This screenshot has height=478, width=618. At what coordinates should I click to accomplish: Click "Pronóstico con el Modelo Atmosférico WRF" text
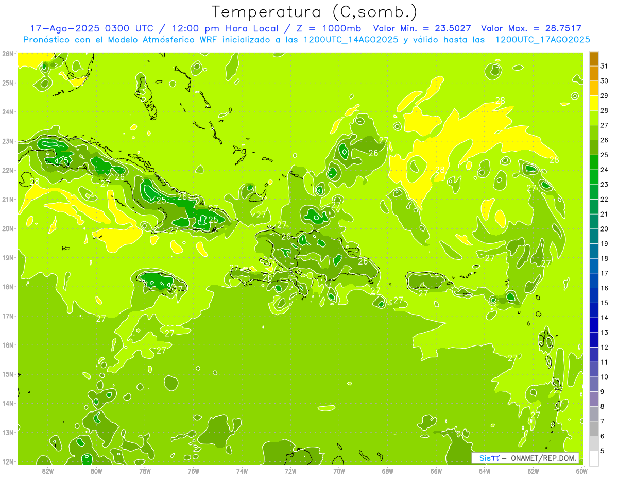tap(122, 40)
